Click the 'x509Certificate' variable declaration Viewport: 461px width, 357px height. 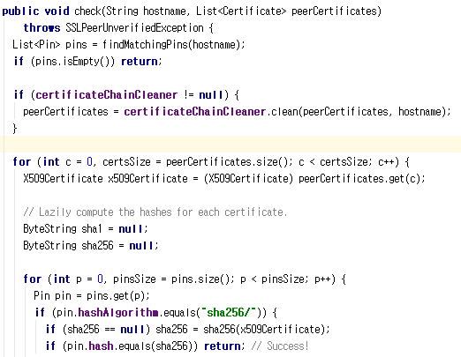[147, 179]
